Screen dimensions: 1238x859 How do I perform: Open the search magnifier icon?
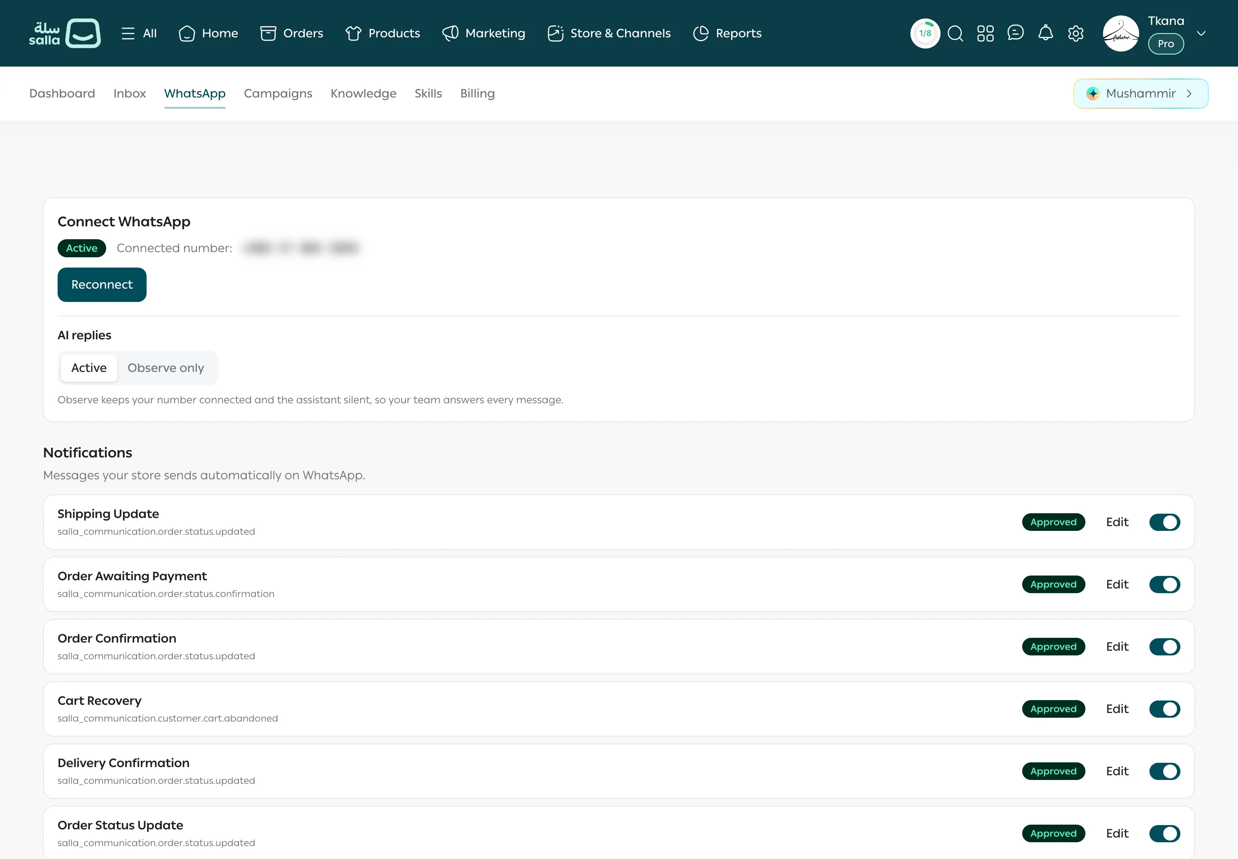[x=955, y=34]
